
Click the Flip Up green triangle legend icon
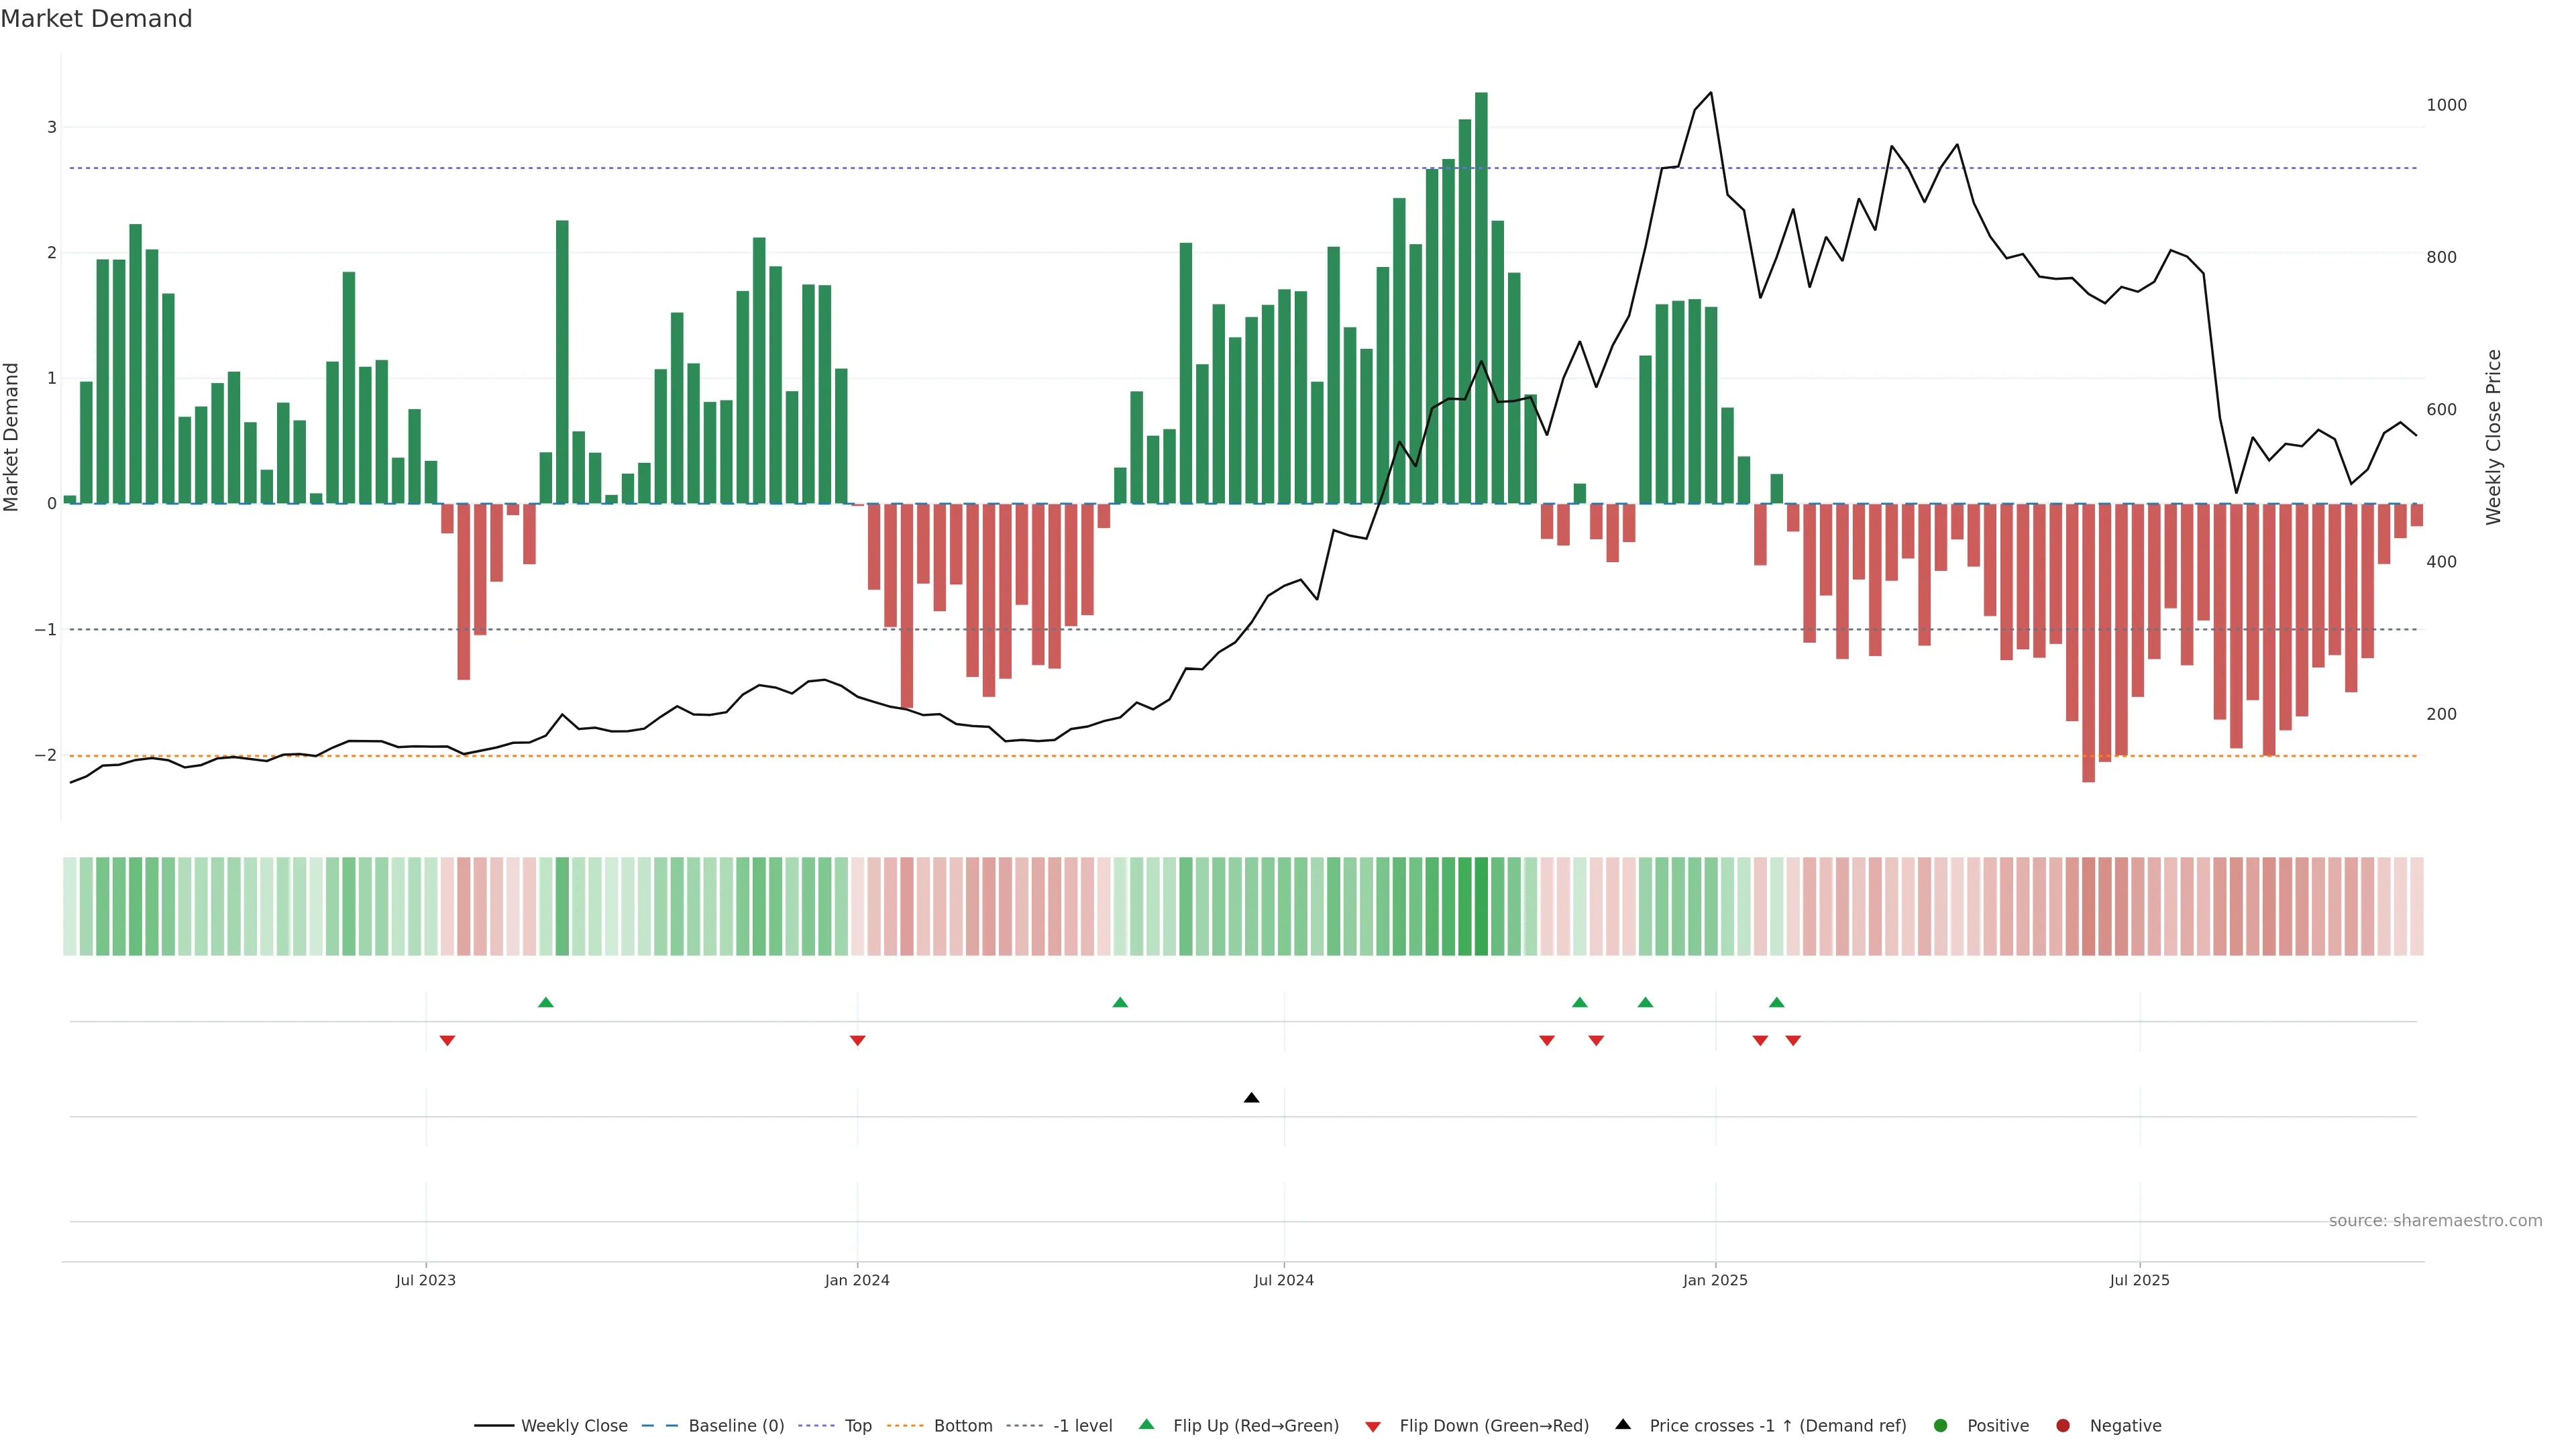pos(1147,1425)
